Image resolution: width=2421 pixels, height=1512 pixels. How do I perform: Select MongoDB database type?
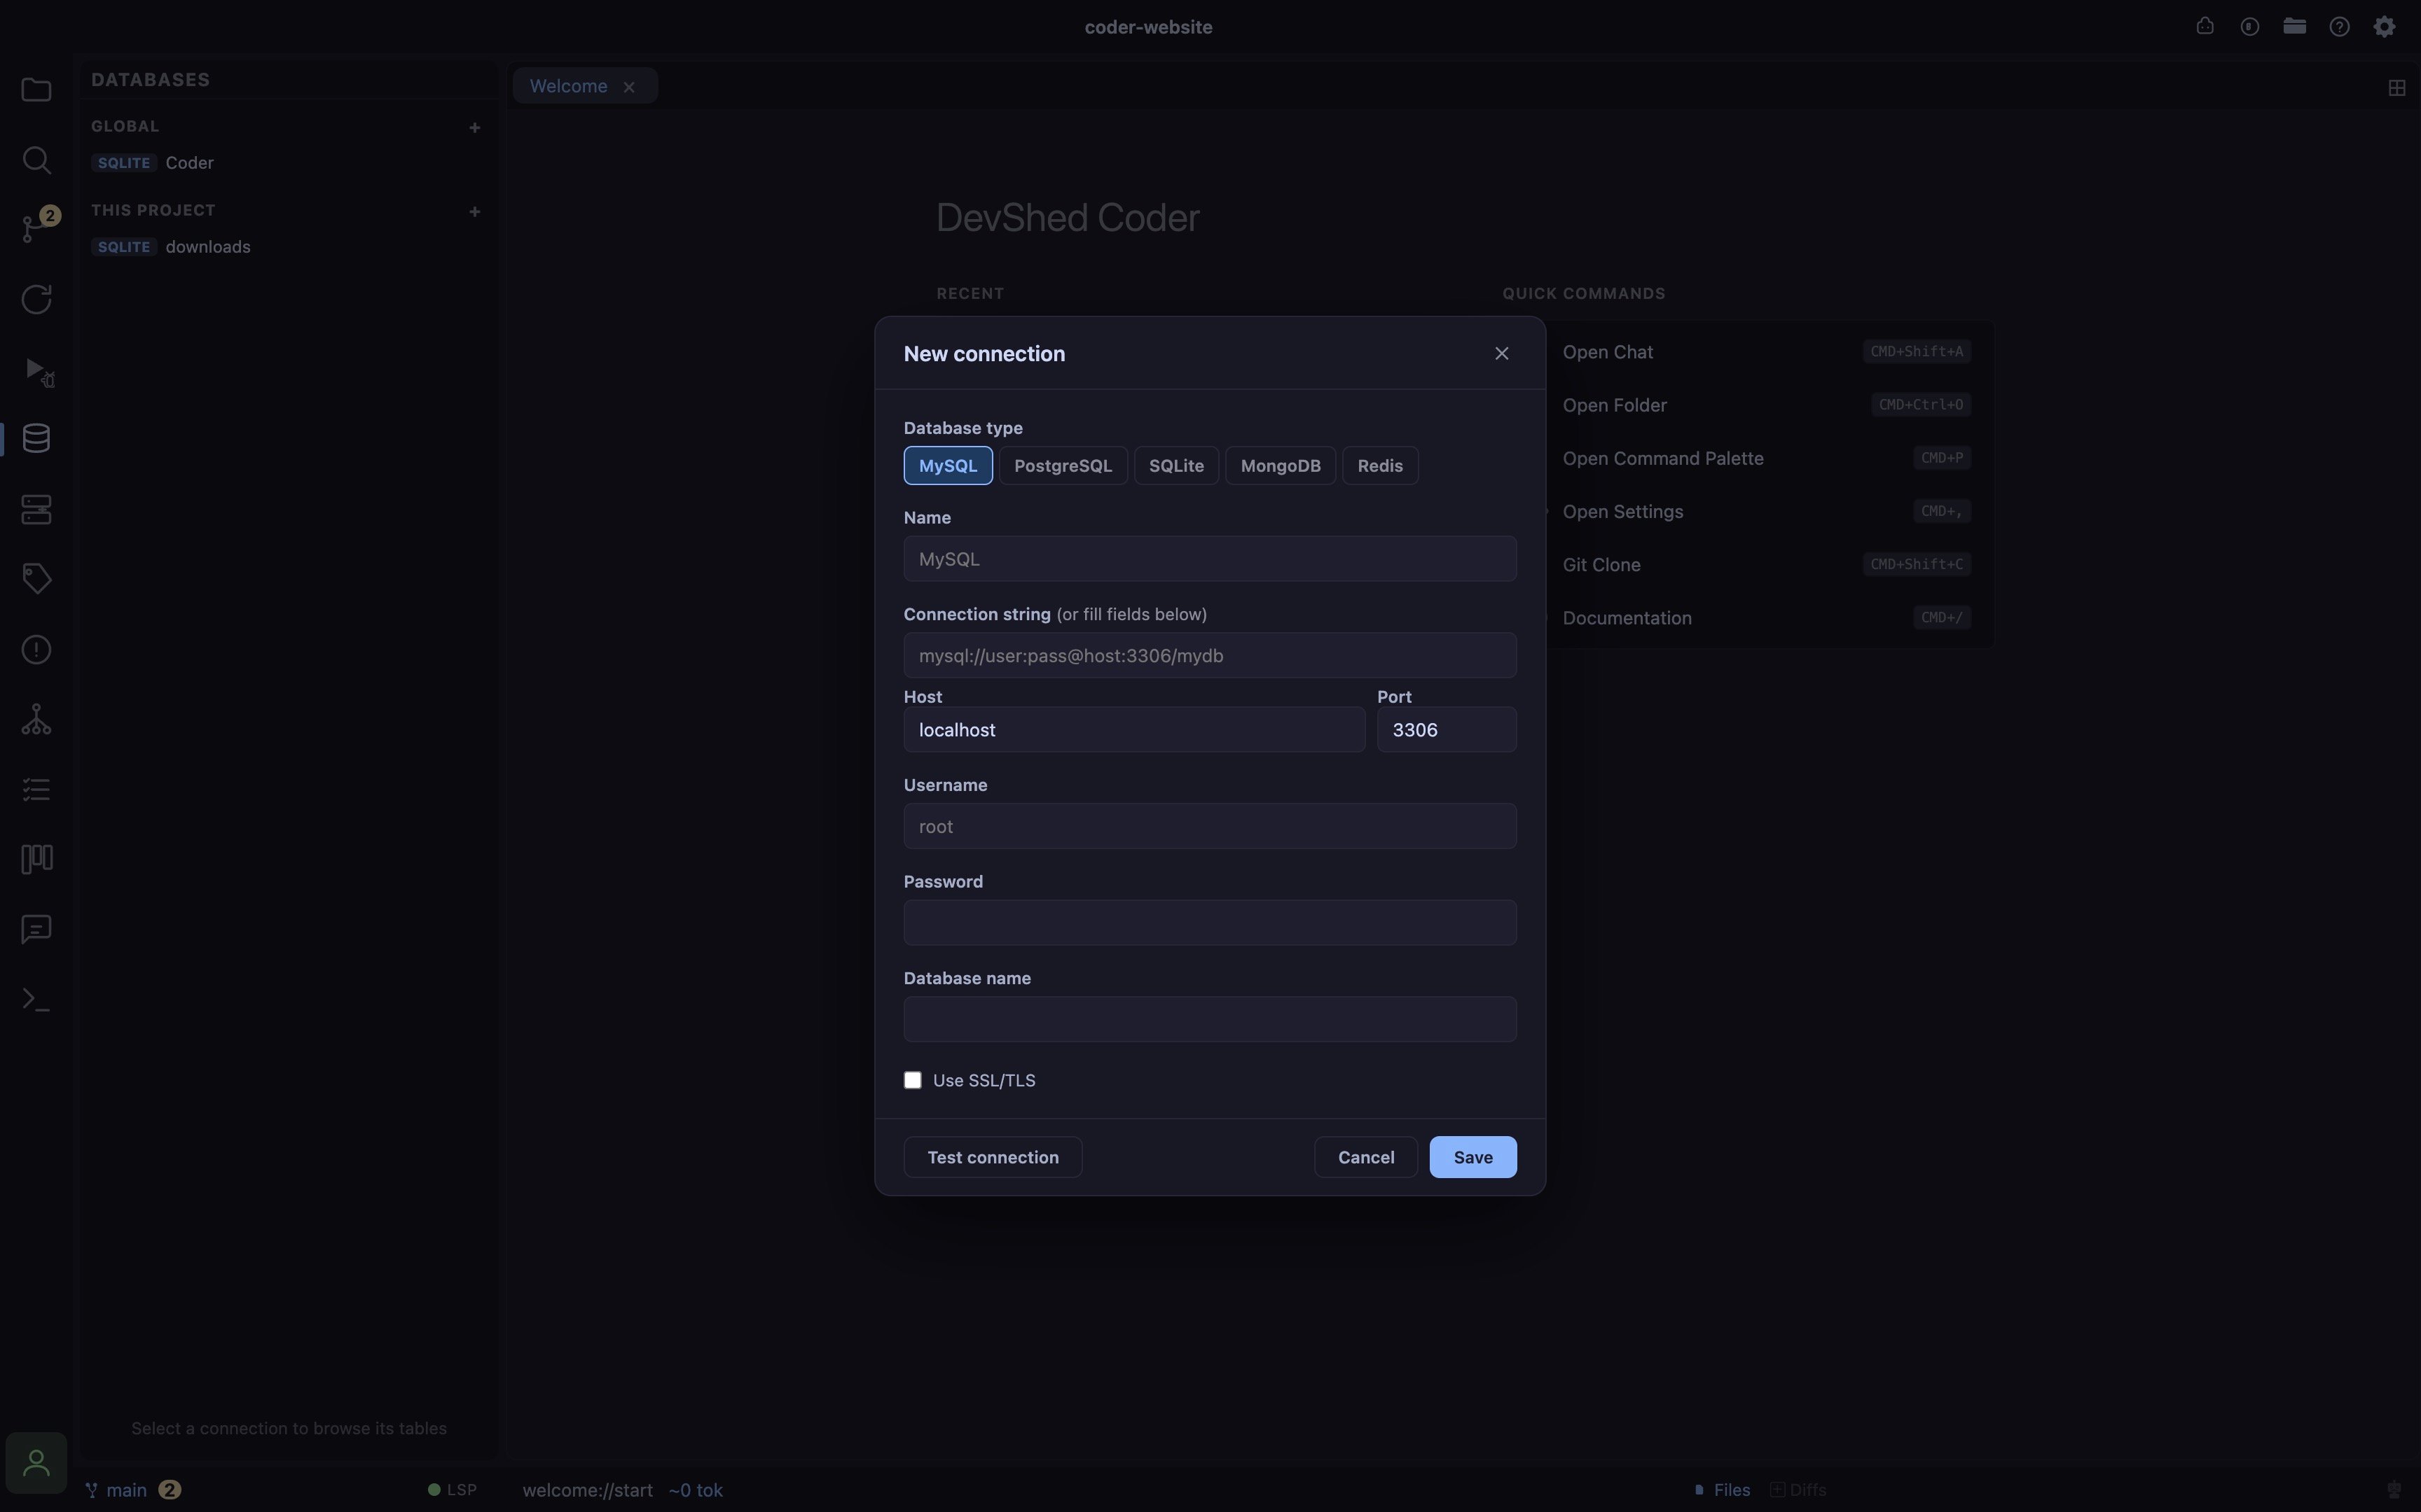tap(1281, 466)
